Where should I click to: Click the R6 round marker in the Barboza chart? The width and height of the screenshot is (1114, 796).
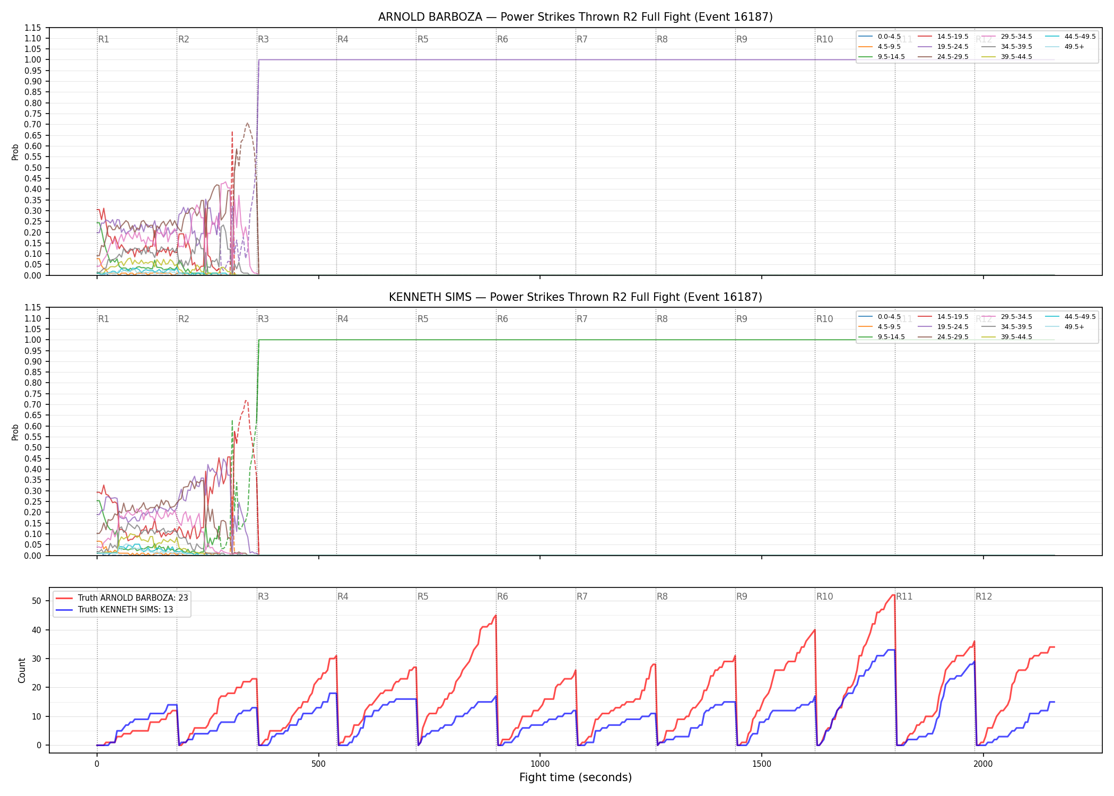pos(502,39)
